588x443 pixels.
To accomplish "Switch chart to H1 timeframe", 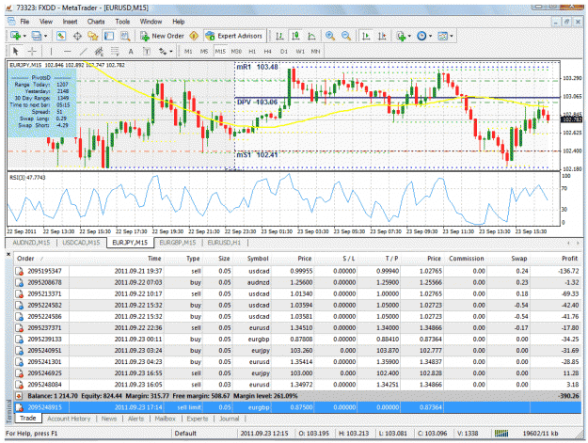I will 252,51.
